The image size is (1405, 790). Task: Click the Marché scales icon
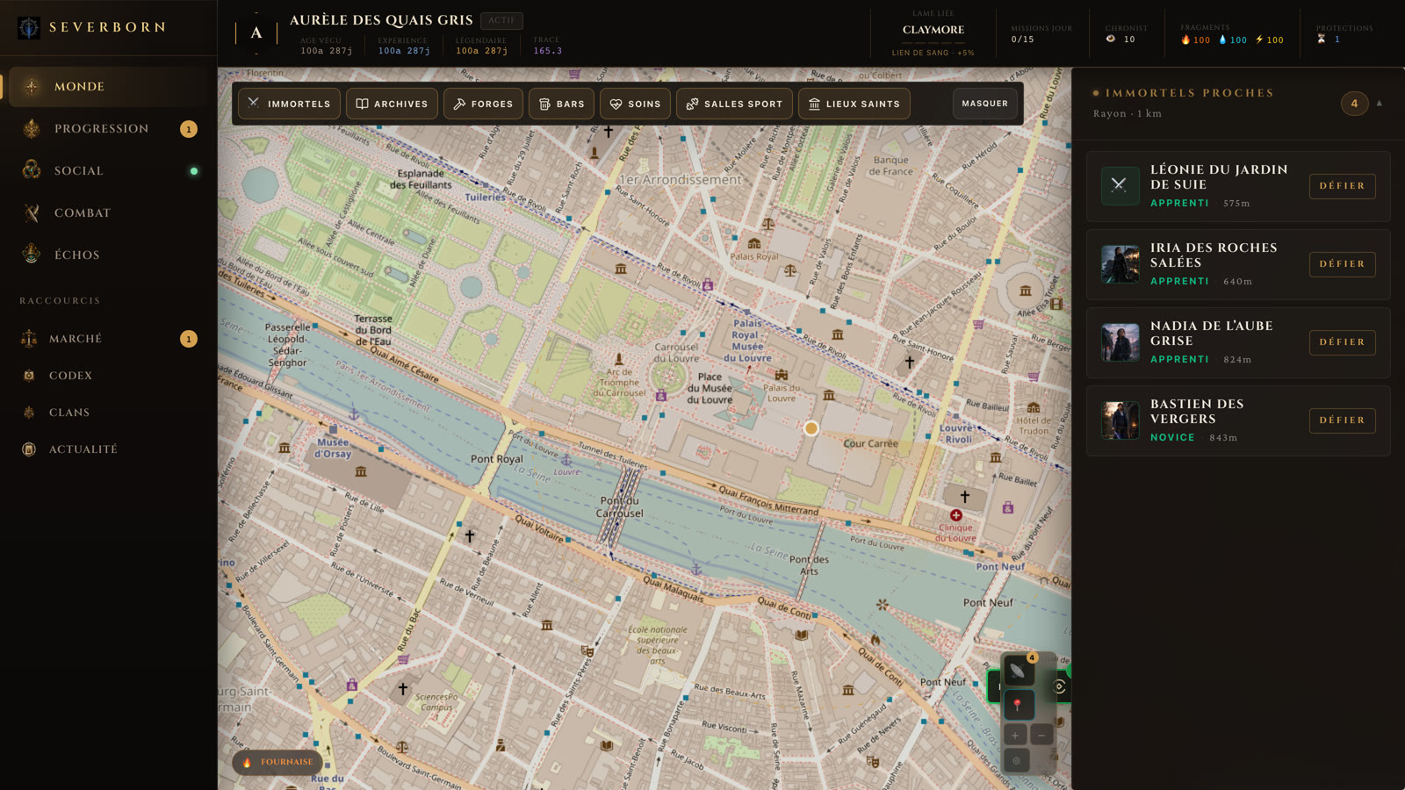[29, 339]
